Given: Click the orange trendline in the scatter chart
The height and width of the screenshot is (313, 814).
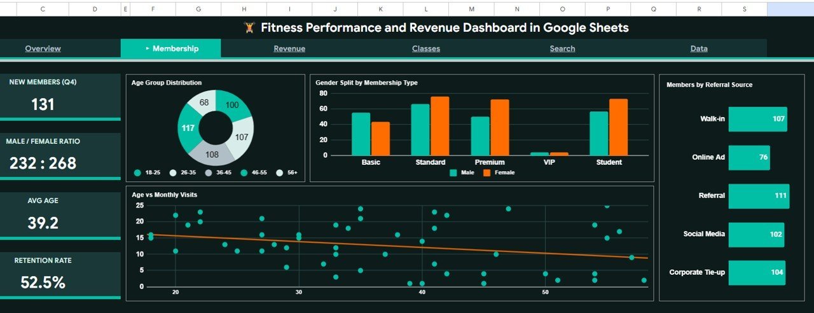Looking at the screenshot, I should tap(407, 246).
